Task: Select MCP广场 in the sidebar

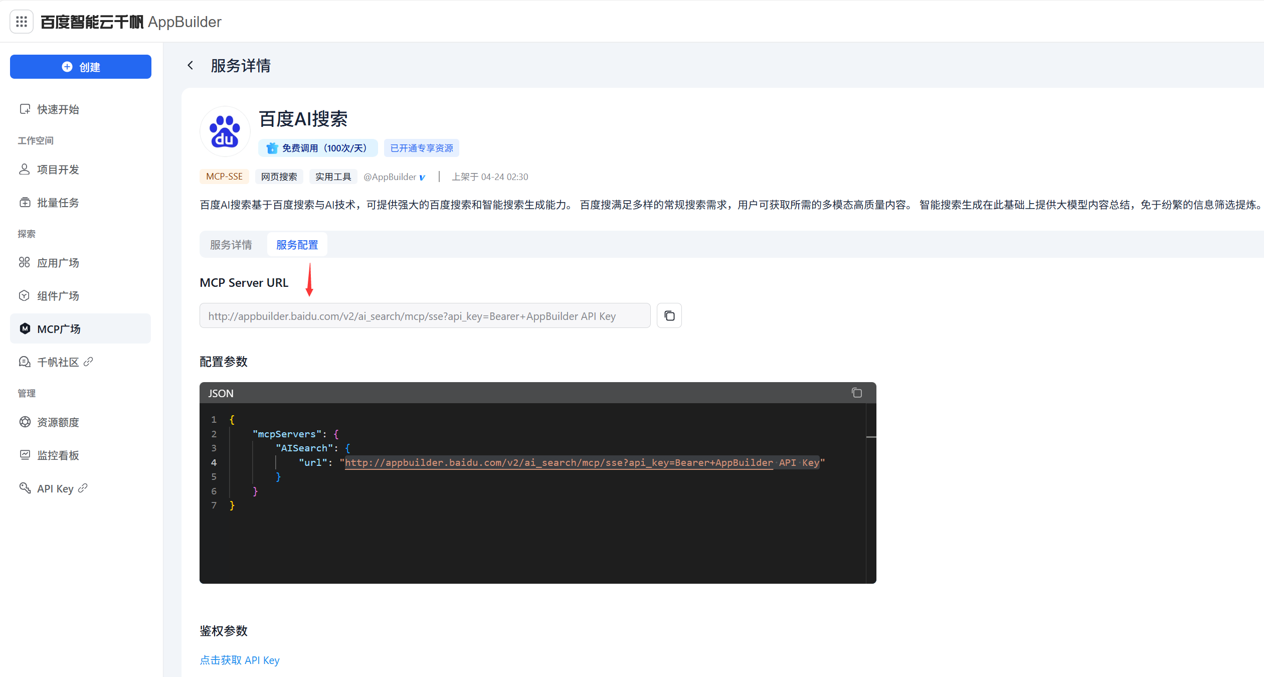Action: coord(59,329)
